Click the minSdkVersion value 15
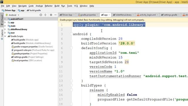188x106 pixels. [120, 57]
